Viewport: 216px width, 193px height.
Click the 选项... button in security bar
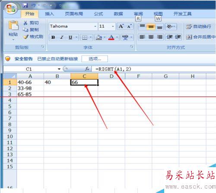click(x=95, y=59)
